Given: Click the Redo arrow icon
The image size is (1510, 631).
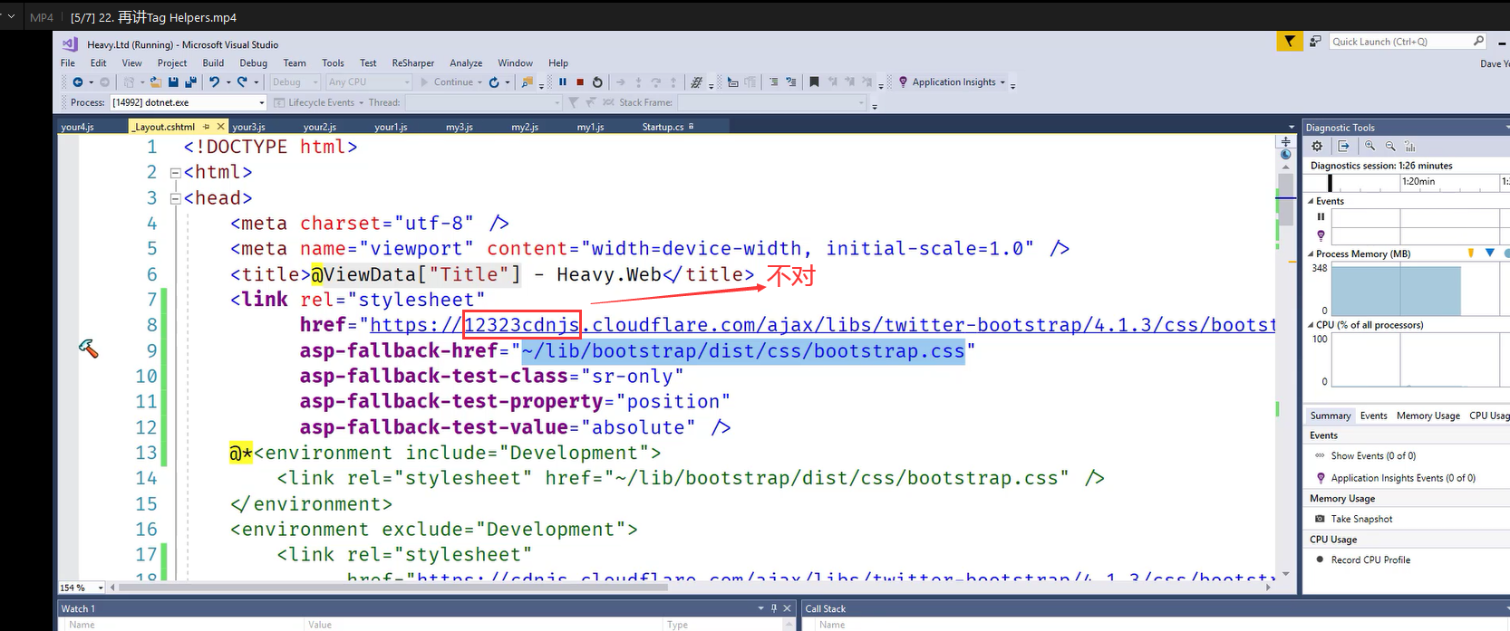Looking at the screenshot, I should tap(242, 82).
